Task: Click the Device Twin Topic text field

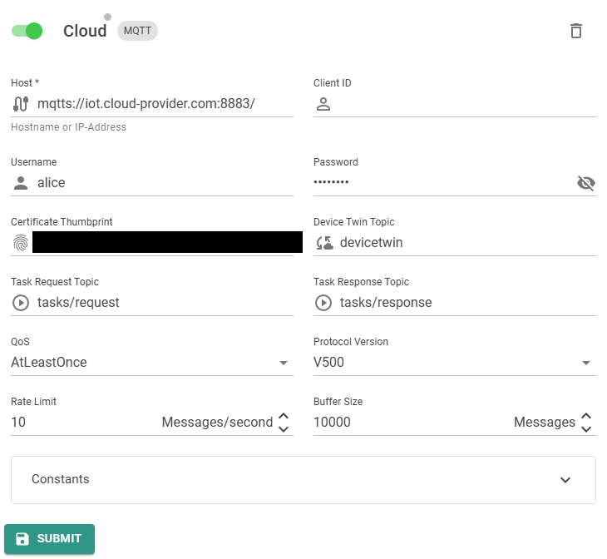Action: pos(461,243)
